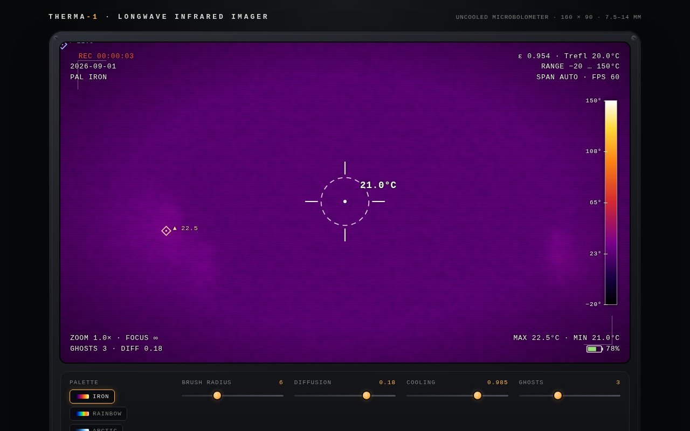Click the Cooling value 0.985

498,383
